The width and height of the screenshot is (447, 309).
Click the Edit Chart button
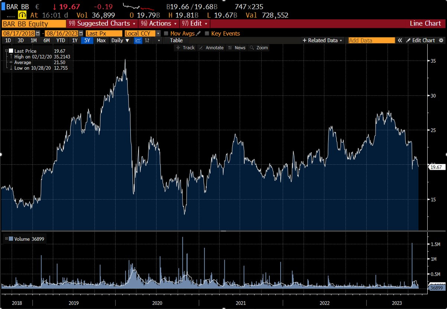coord(421,40)
